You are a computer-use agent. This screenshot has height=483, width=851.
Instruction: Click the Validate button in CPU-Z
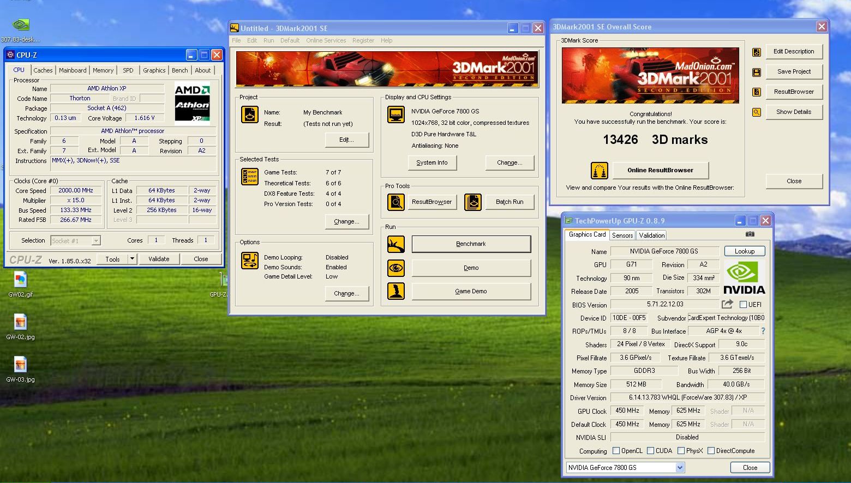coord(159,259)
